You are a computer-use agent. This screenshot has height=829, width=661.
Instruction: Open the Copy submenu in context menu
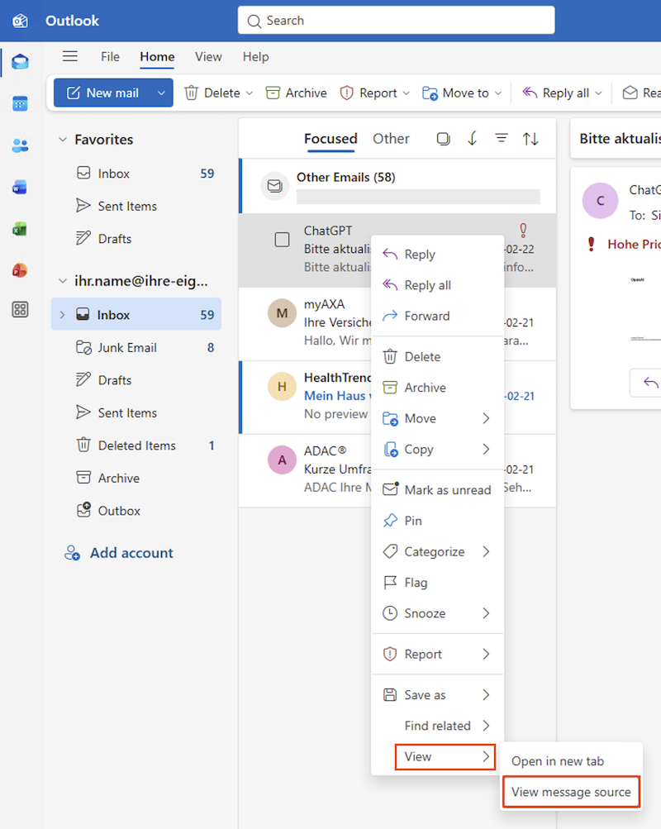pos(437,450)
